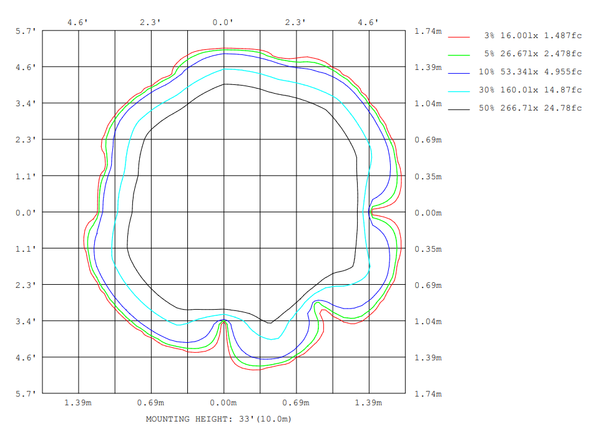The image size is (598, 434).
Task: Select the cyan 30% legend line
Action: tap(459, 92)
